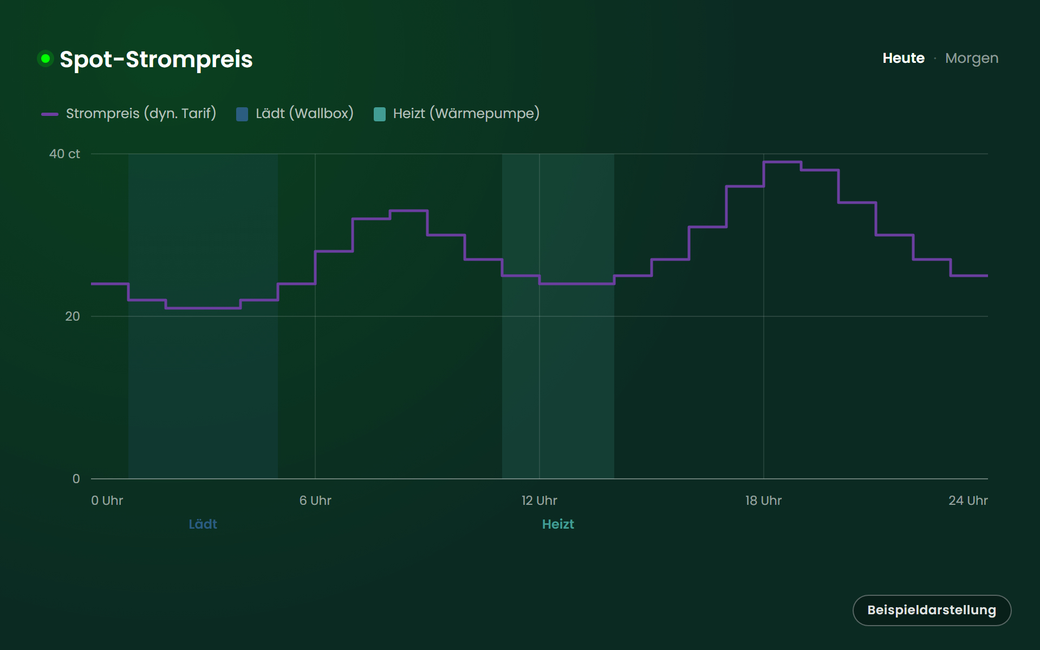The width and height of the screenshot is (1040, 650).
Task: Click the Strompreis (dyn. Tarif) legend label
Action: pos(141,113)
